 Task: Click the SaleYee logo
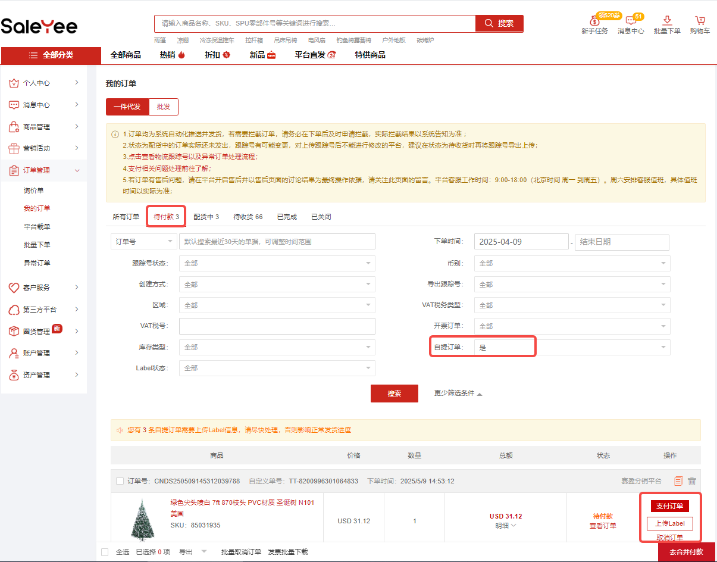point(39,26)
